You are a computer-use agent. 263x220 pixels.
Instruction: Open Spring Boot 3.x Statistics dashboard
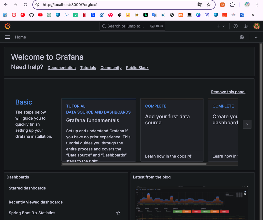coord(32,213)
